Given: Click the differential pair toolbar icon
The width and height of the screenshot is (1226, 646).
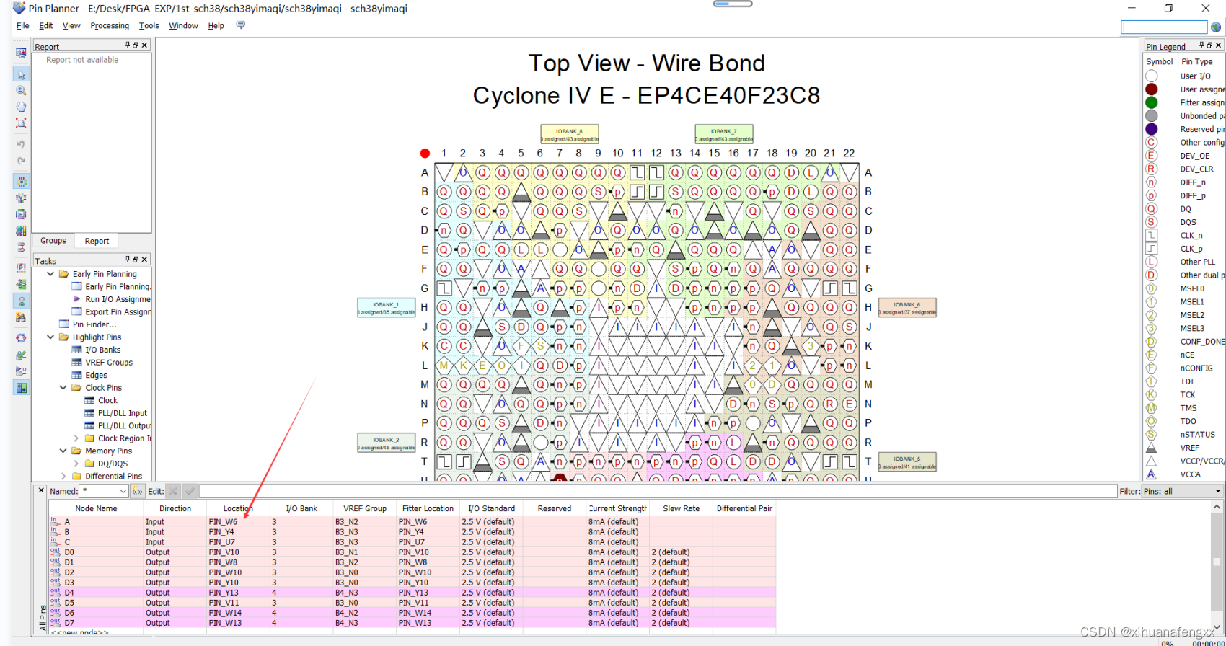Looking at the screenshot, I should (x=21, y=247).
